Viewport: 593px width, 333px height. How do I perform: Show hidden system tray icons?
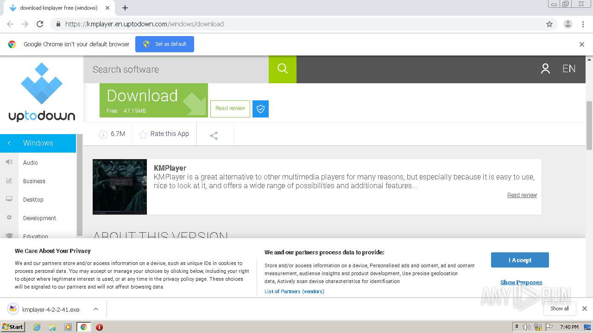click(517, 327)
